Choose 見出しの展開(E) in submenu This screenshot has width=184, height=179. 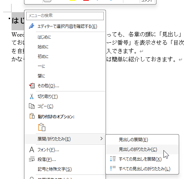142,140
